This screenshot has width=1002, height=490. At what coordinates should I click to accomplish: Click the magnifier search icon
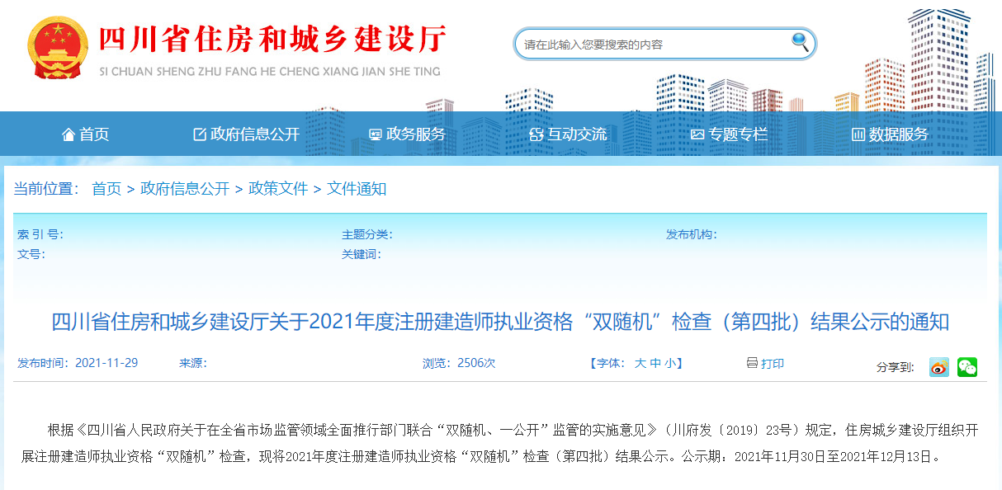point(800,42)
